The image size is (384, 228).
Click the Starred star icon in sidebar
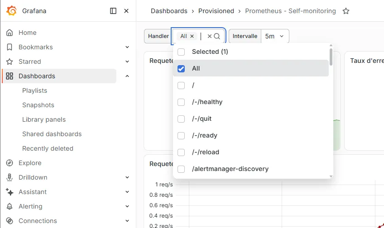10,62
